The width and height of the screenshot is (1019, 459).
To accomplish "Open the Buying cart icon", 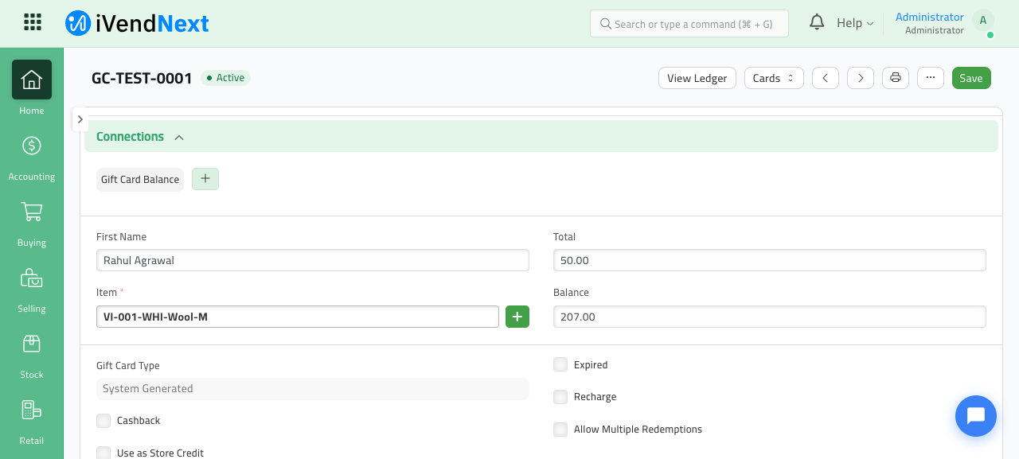I will (x=32, y=212).
